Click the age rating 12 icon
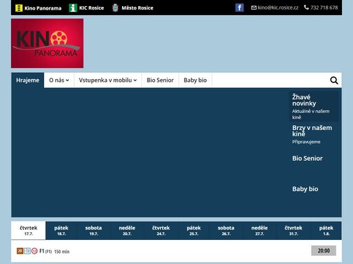353x264 pixels. click(34, 251)
